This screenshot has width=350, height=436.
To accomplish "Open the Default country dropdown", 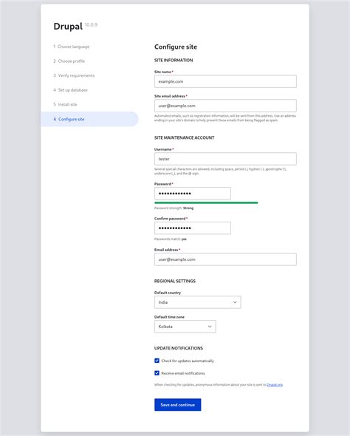I will point(197,302).
